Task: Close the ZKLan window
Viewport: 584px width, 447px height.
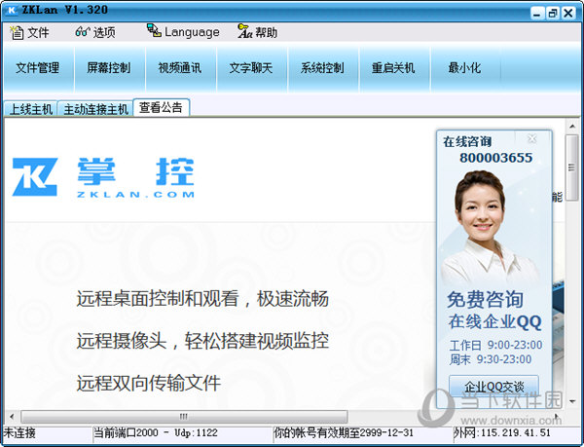Action: click(568, 14)
